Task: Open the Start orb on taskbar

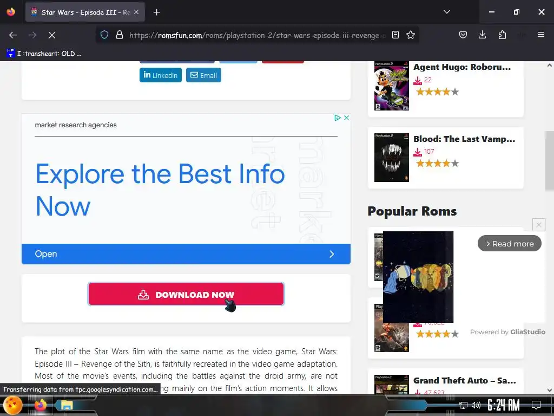Action: pos(13,405)
